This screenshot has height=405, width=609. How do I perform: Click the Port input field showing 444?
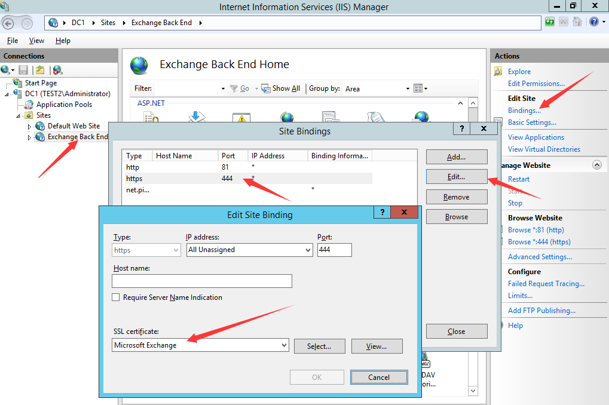[x=335, y=250]
